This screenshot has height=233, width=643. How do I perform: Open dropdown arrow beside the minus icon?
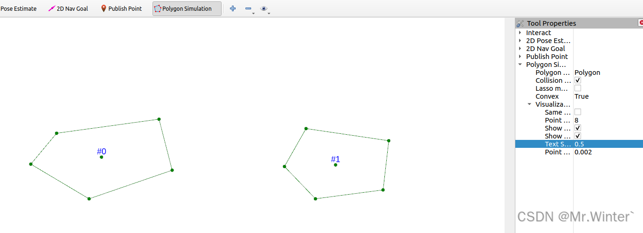(253, 13)
